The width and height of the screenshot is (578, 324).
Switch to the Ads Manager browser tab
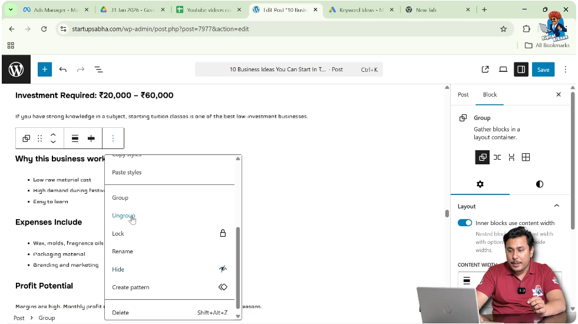[55, 10]
